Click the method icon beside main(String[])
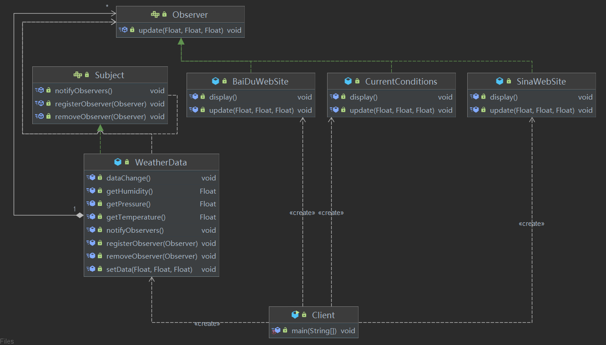The width and height of the screenshot is (606, 345). 276,330
